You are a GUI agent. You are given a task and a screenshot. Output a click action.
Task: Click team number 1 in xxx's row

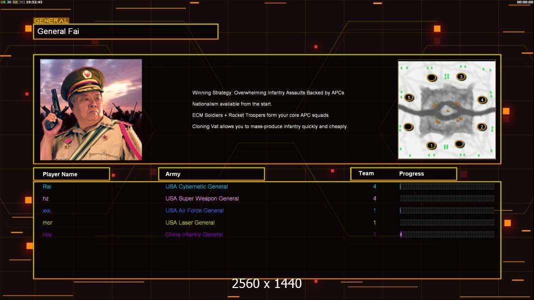[x=375, y=210]
